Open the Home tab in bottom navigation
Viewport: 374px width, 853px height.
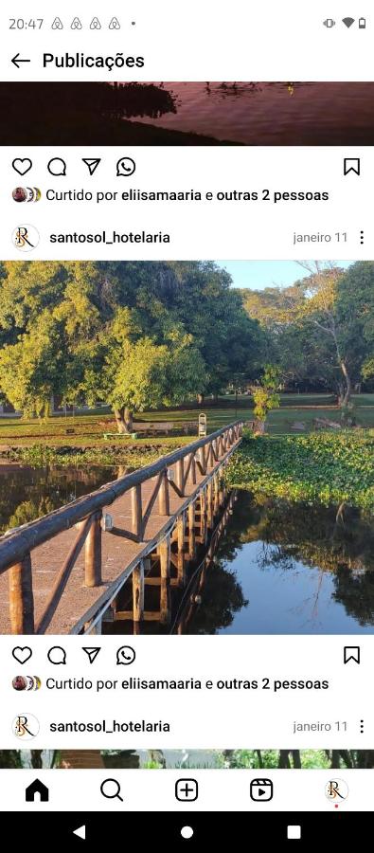point(37,789)
